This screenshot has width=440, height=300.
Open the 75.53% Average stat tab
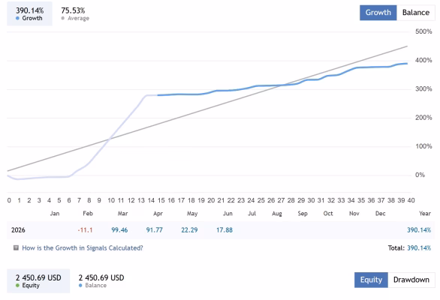[x=75, y=13]
